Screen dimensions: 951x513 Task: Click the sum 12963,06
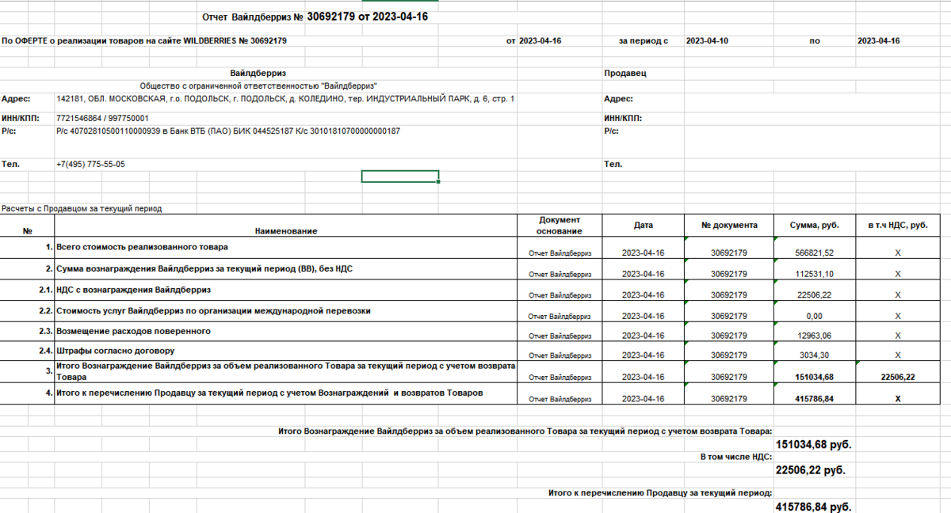814,336
